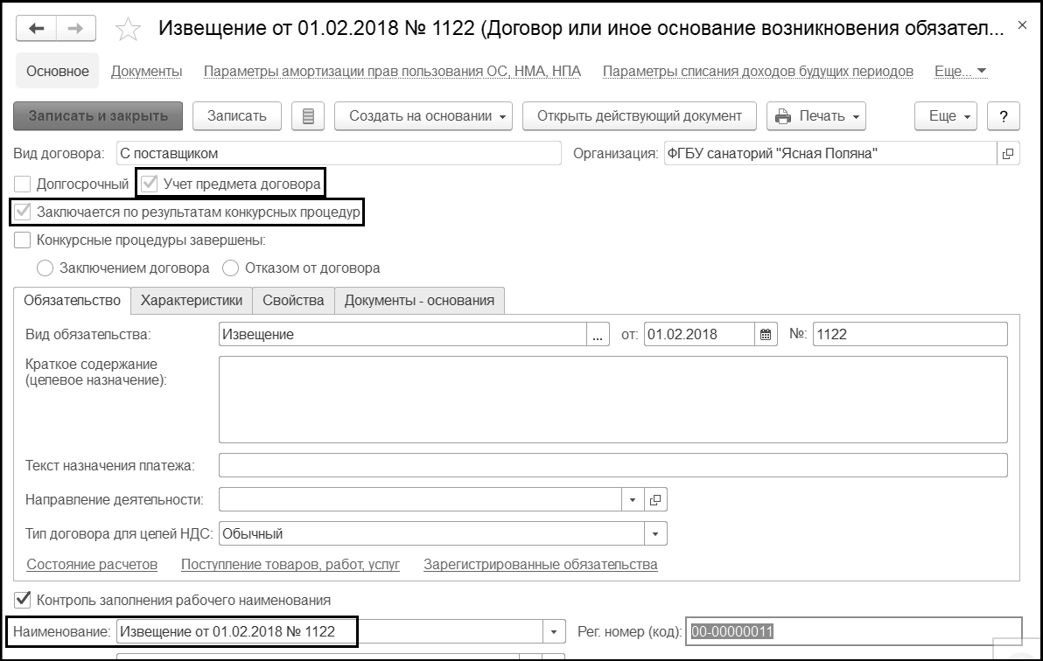This screenshot has height=661, width=1043.
Task: Open the Организация field's open-form icon
Action: pyautogui.click(x=1008, y=154)
